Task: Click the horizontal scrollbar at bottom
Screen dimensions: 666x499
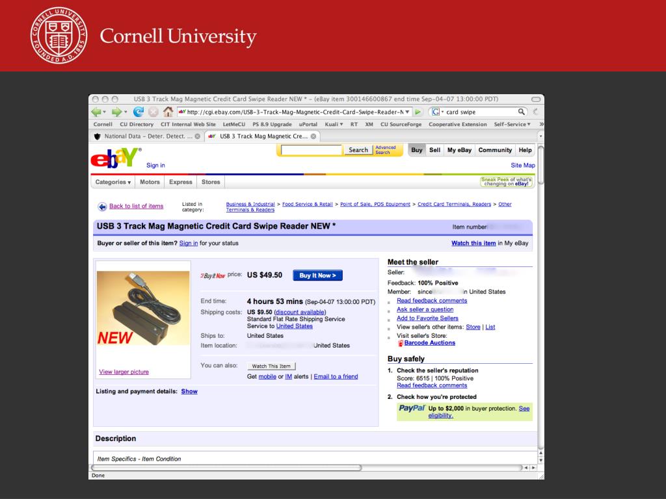Action: pos(226,468)
